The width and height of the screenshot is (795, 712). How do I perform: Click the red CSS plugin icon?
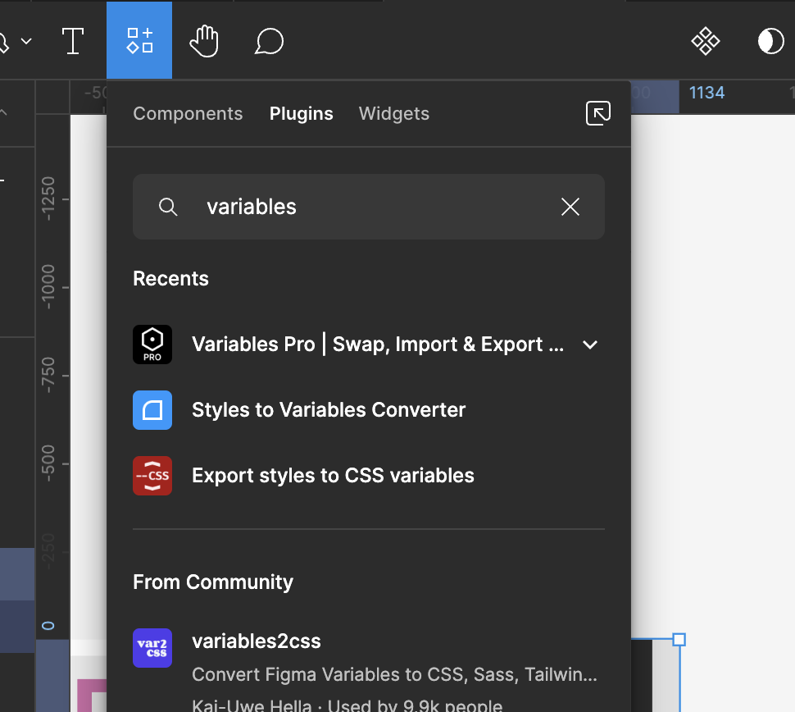coord(152,476)
